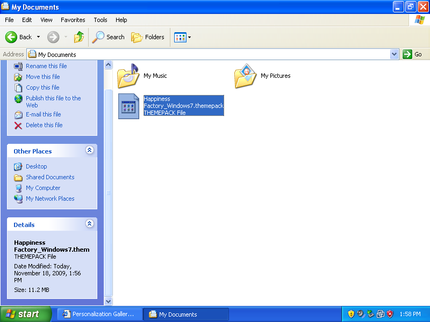Open the Windows start button
Viewport: 430px width, 322px height.
pyautogui.click(x=26, y=314)
